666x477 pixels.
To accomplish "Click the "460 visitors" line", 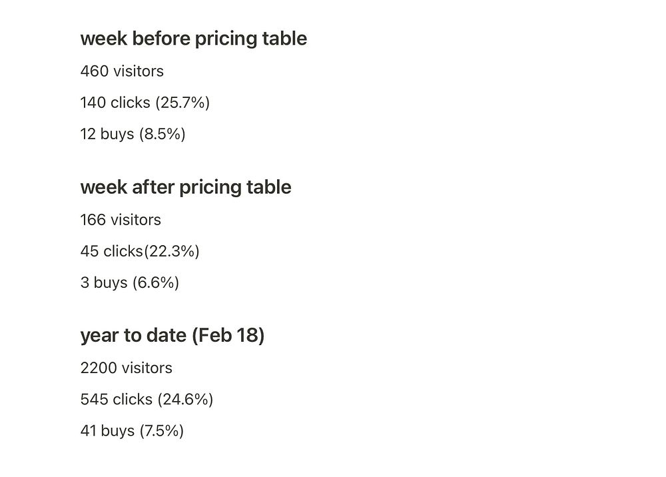I will 122,71.
